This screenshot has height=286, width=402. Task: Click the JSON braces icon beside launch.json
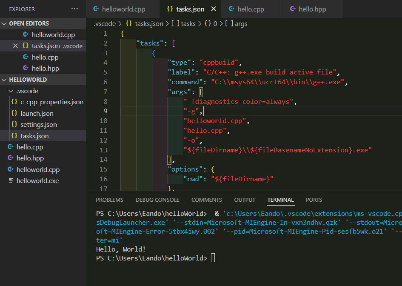click(x=14, y=114)
